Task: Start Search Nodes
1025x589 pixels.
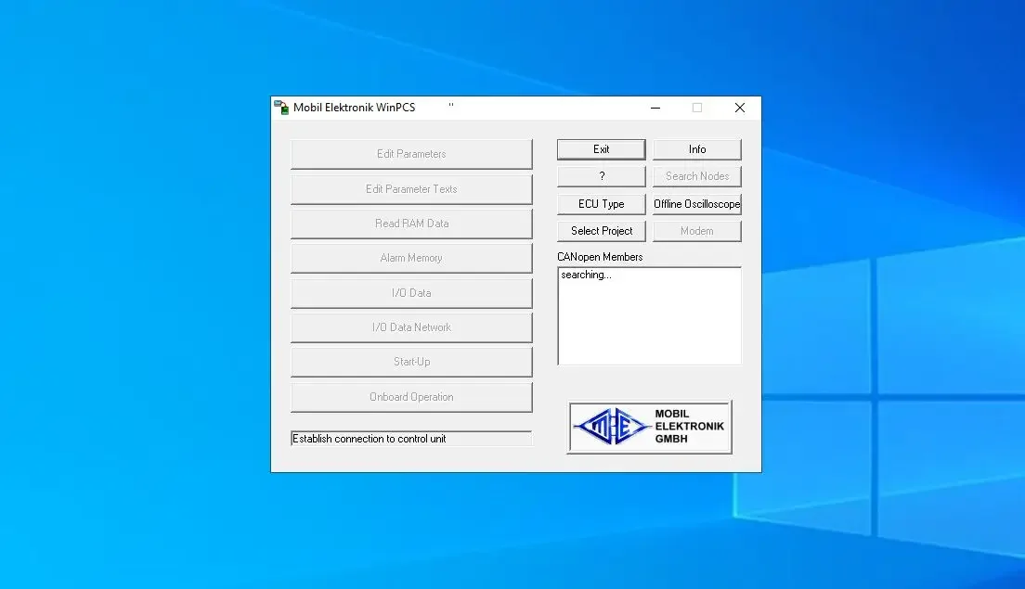Action: click(696, 176)
